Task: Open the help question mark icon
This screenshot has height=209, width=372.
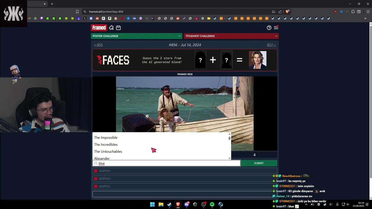Action: click(x=269, y=28)
